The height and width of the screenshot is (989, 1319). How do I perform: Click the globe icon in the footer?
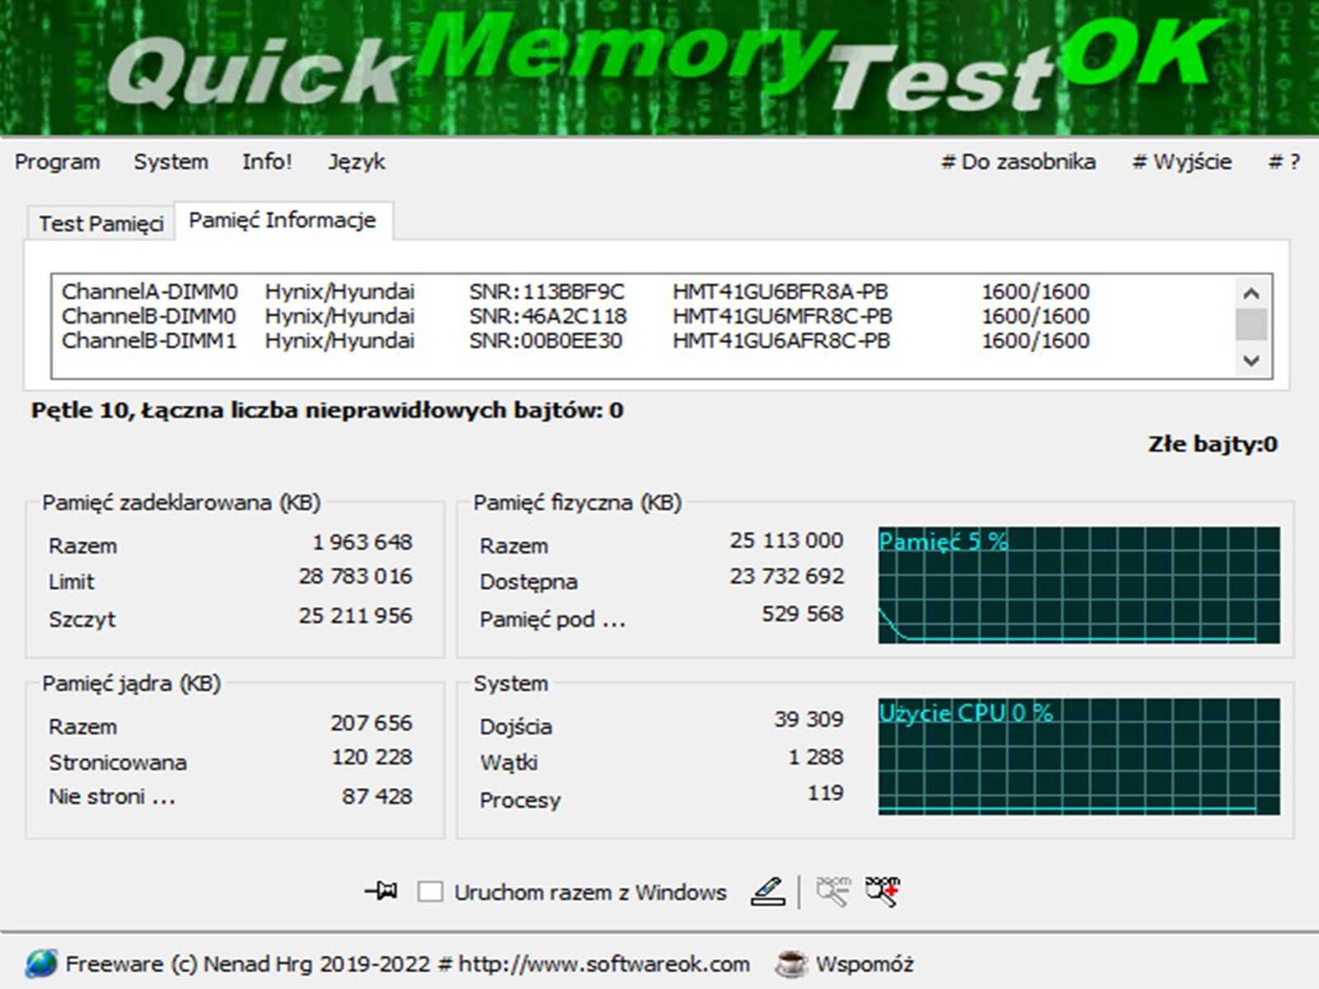[40, 963]
